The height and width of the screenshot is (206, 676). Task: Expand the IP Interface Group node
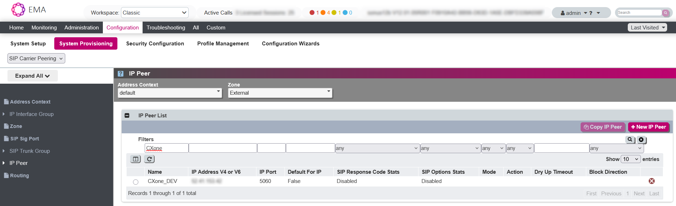[4, 114]
